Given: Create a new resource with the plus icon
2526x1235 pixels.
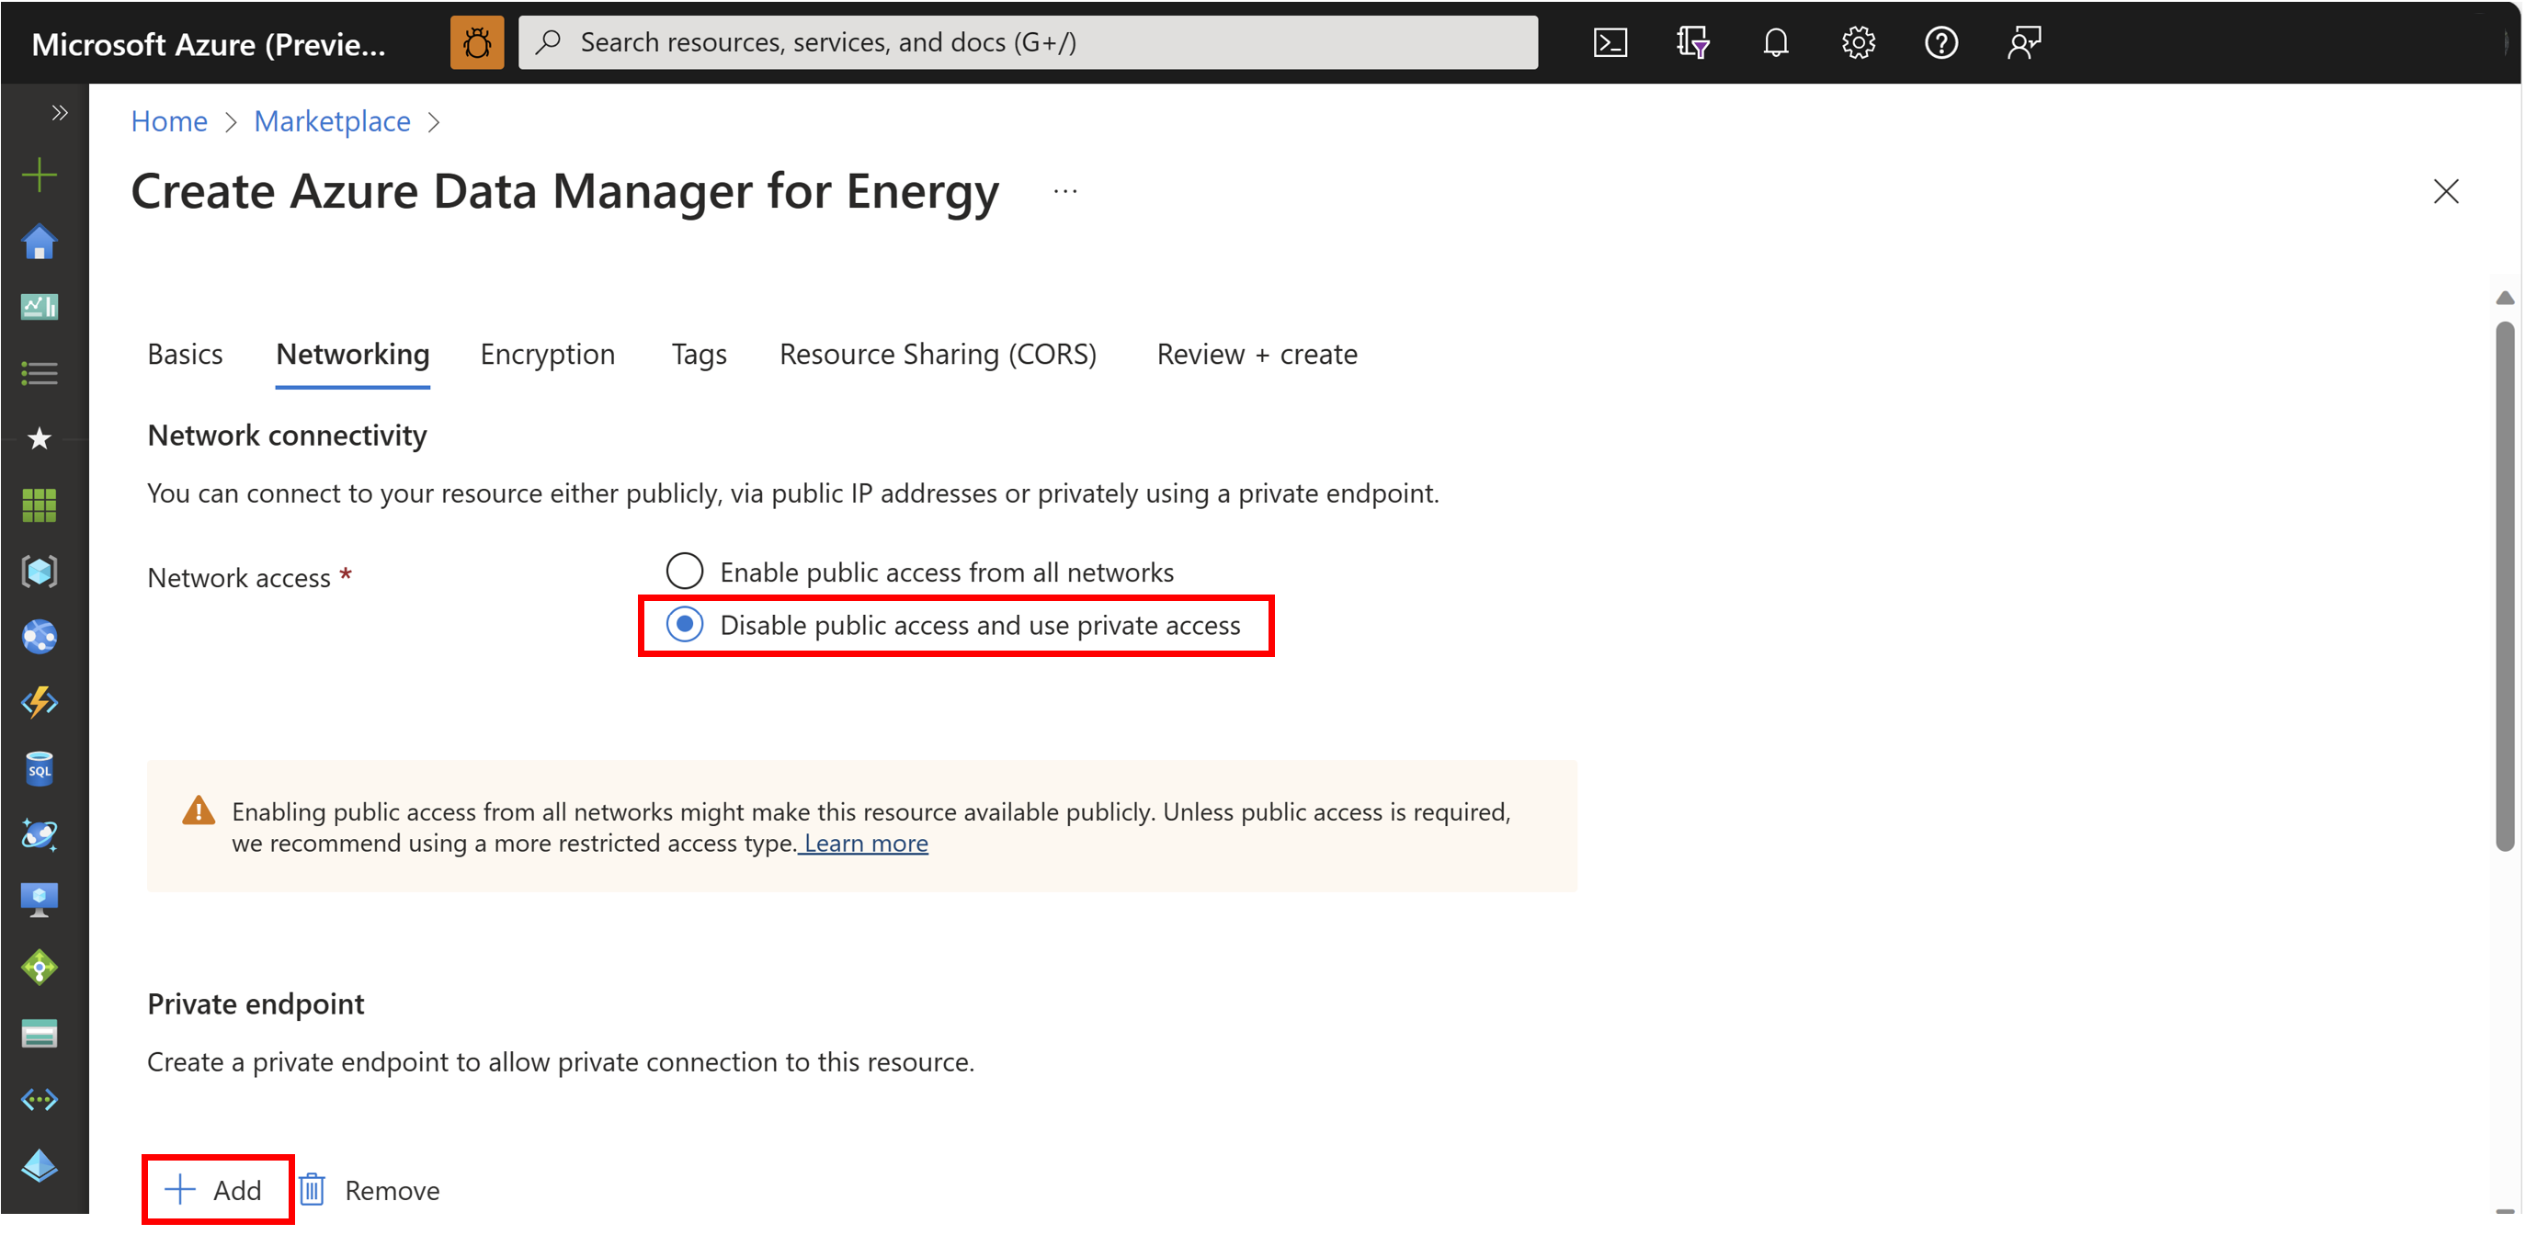Looking at the screenshot, I should click(39, 174).
